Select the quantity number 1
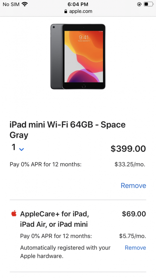Viewport: 156px width, 278px height. pos(13,147)
